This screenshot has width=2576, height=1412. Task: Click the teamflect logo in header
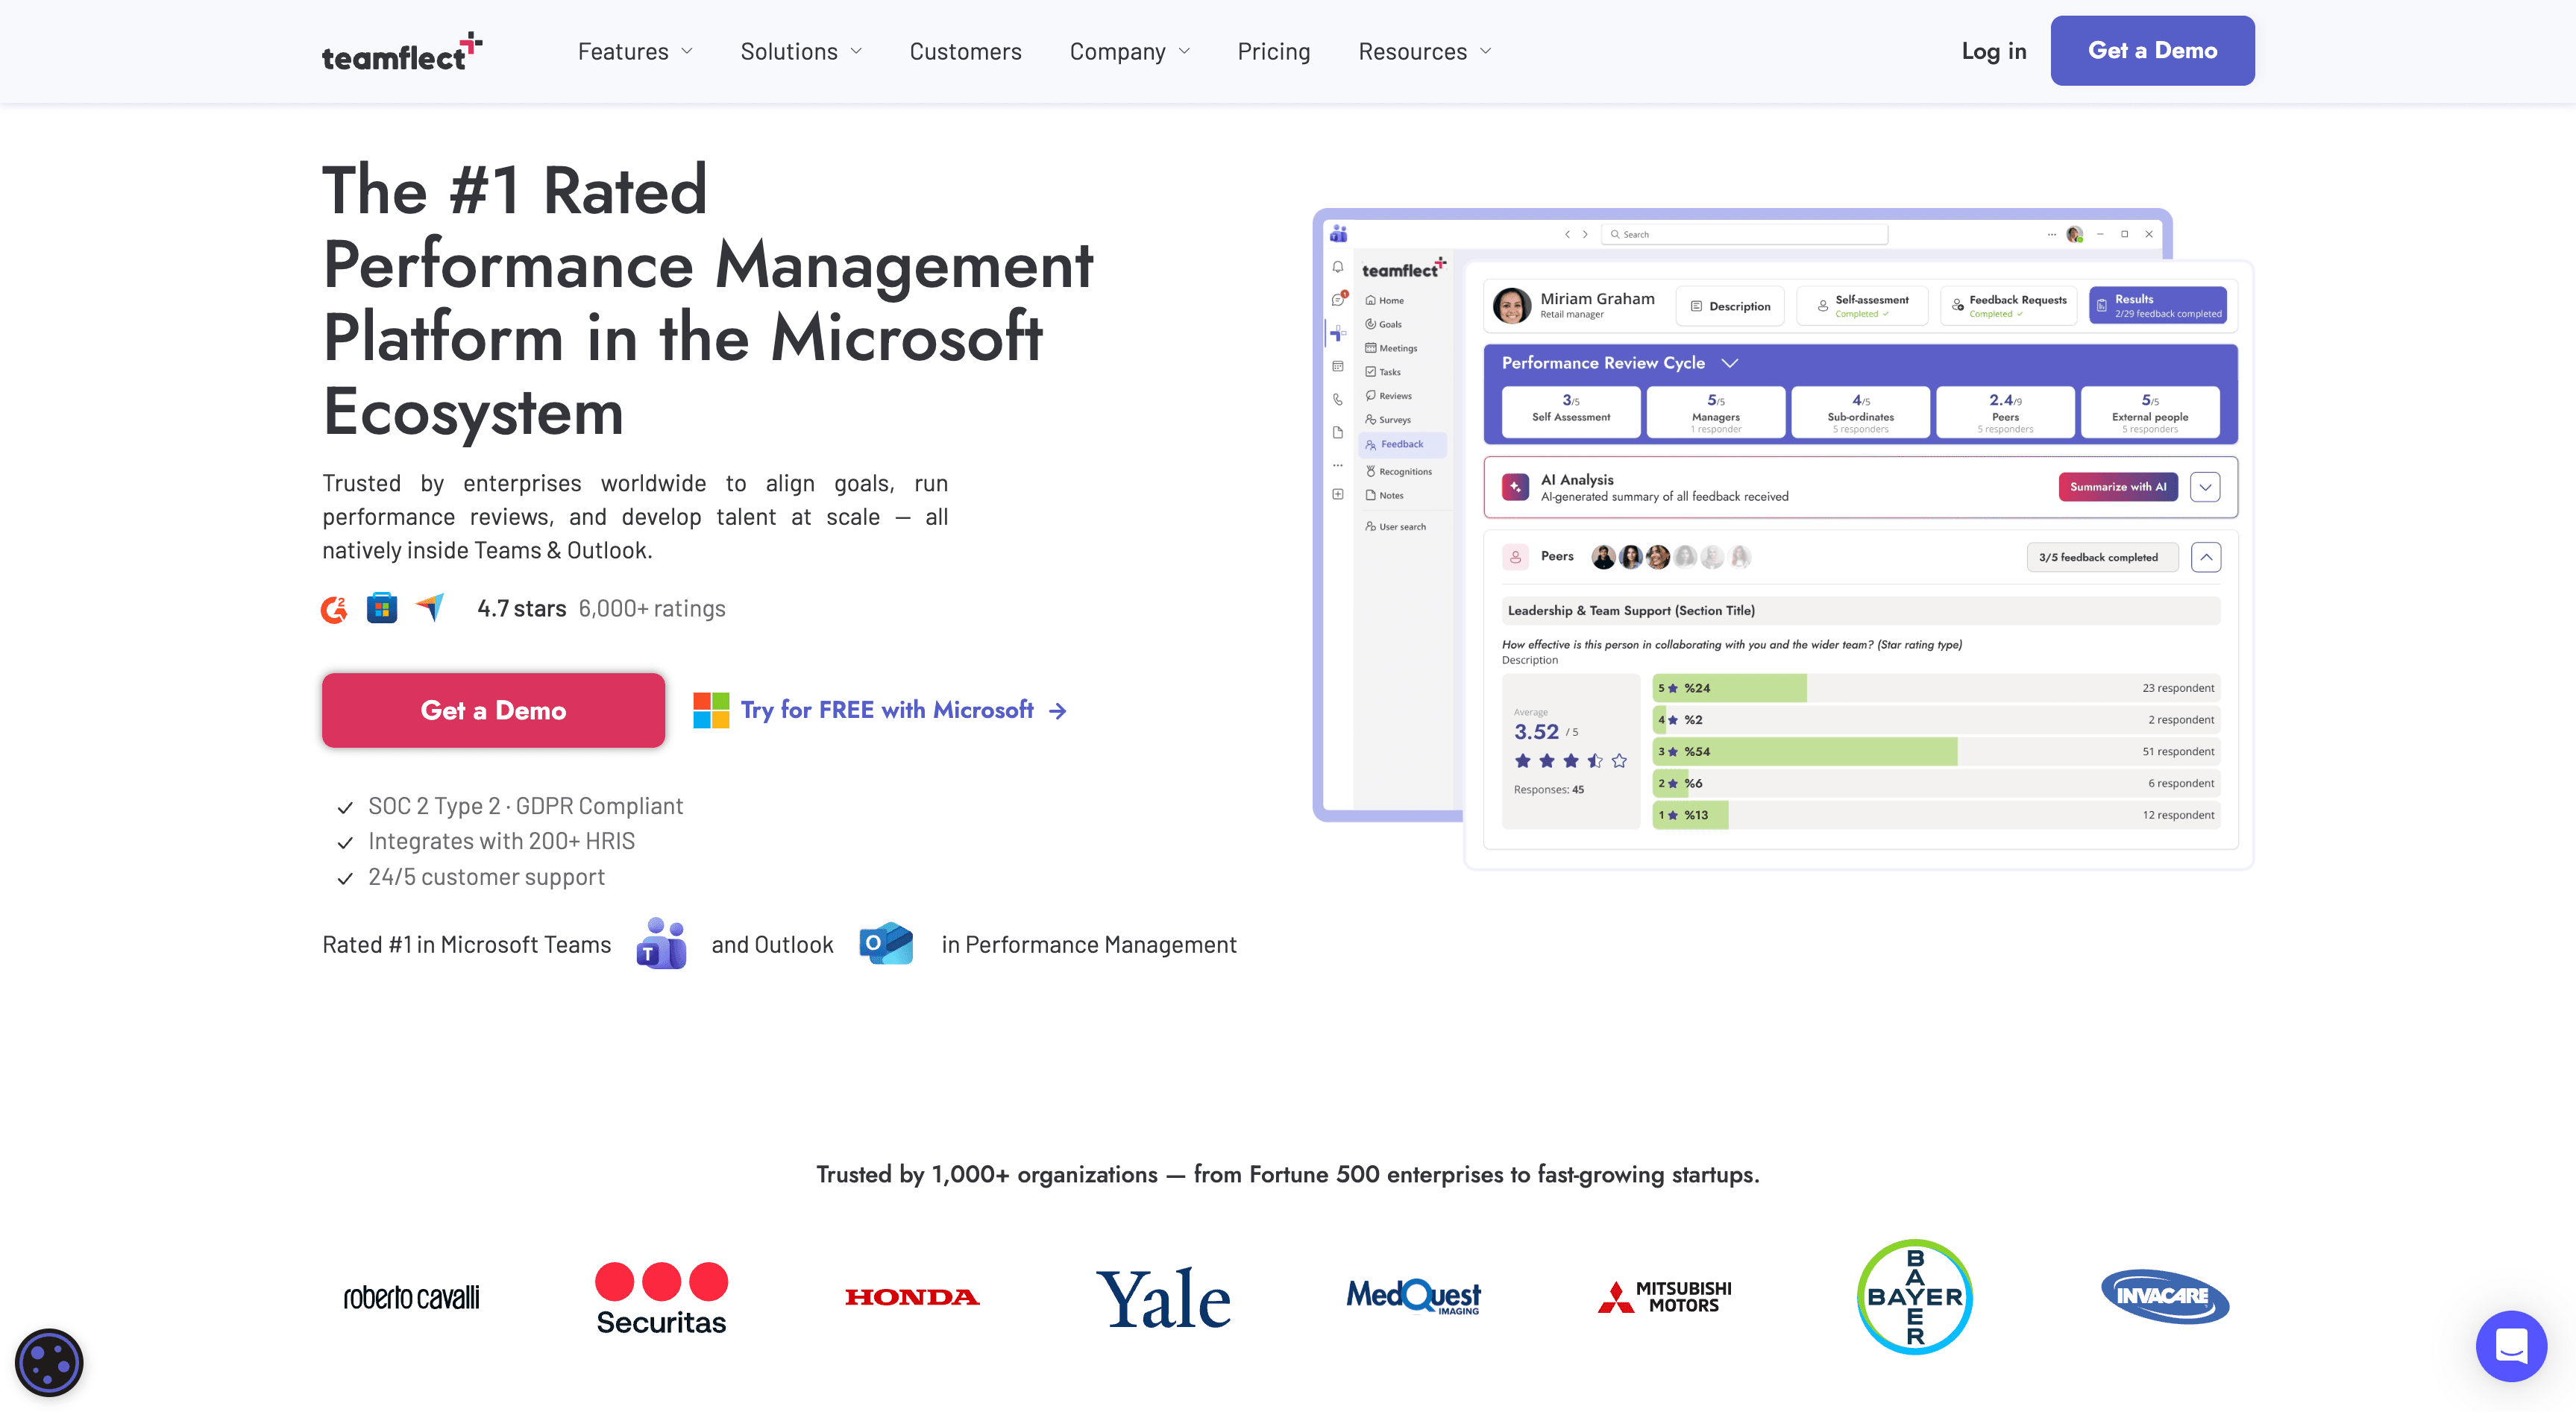point(402,52)
